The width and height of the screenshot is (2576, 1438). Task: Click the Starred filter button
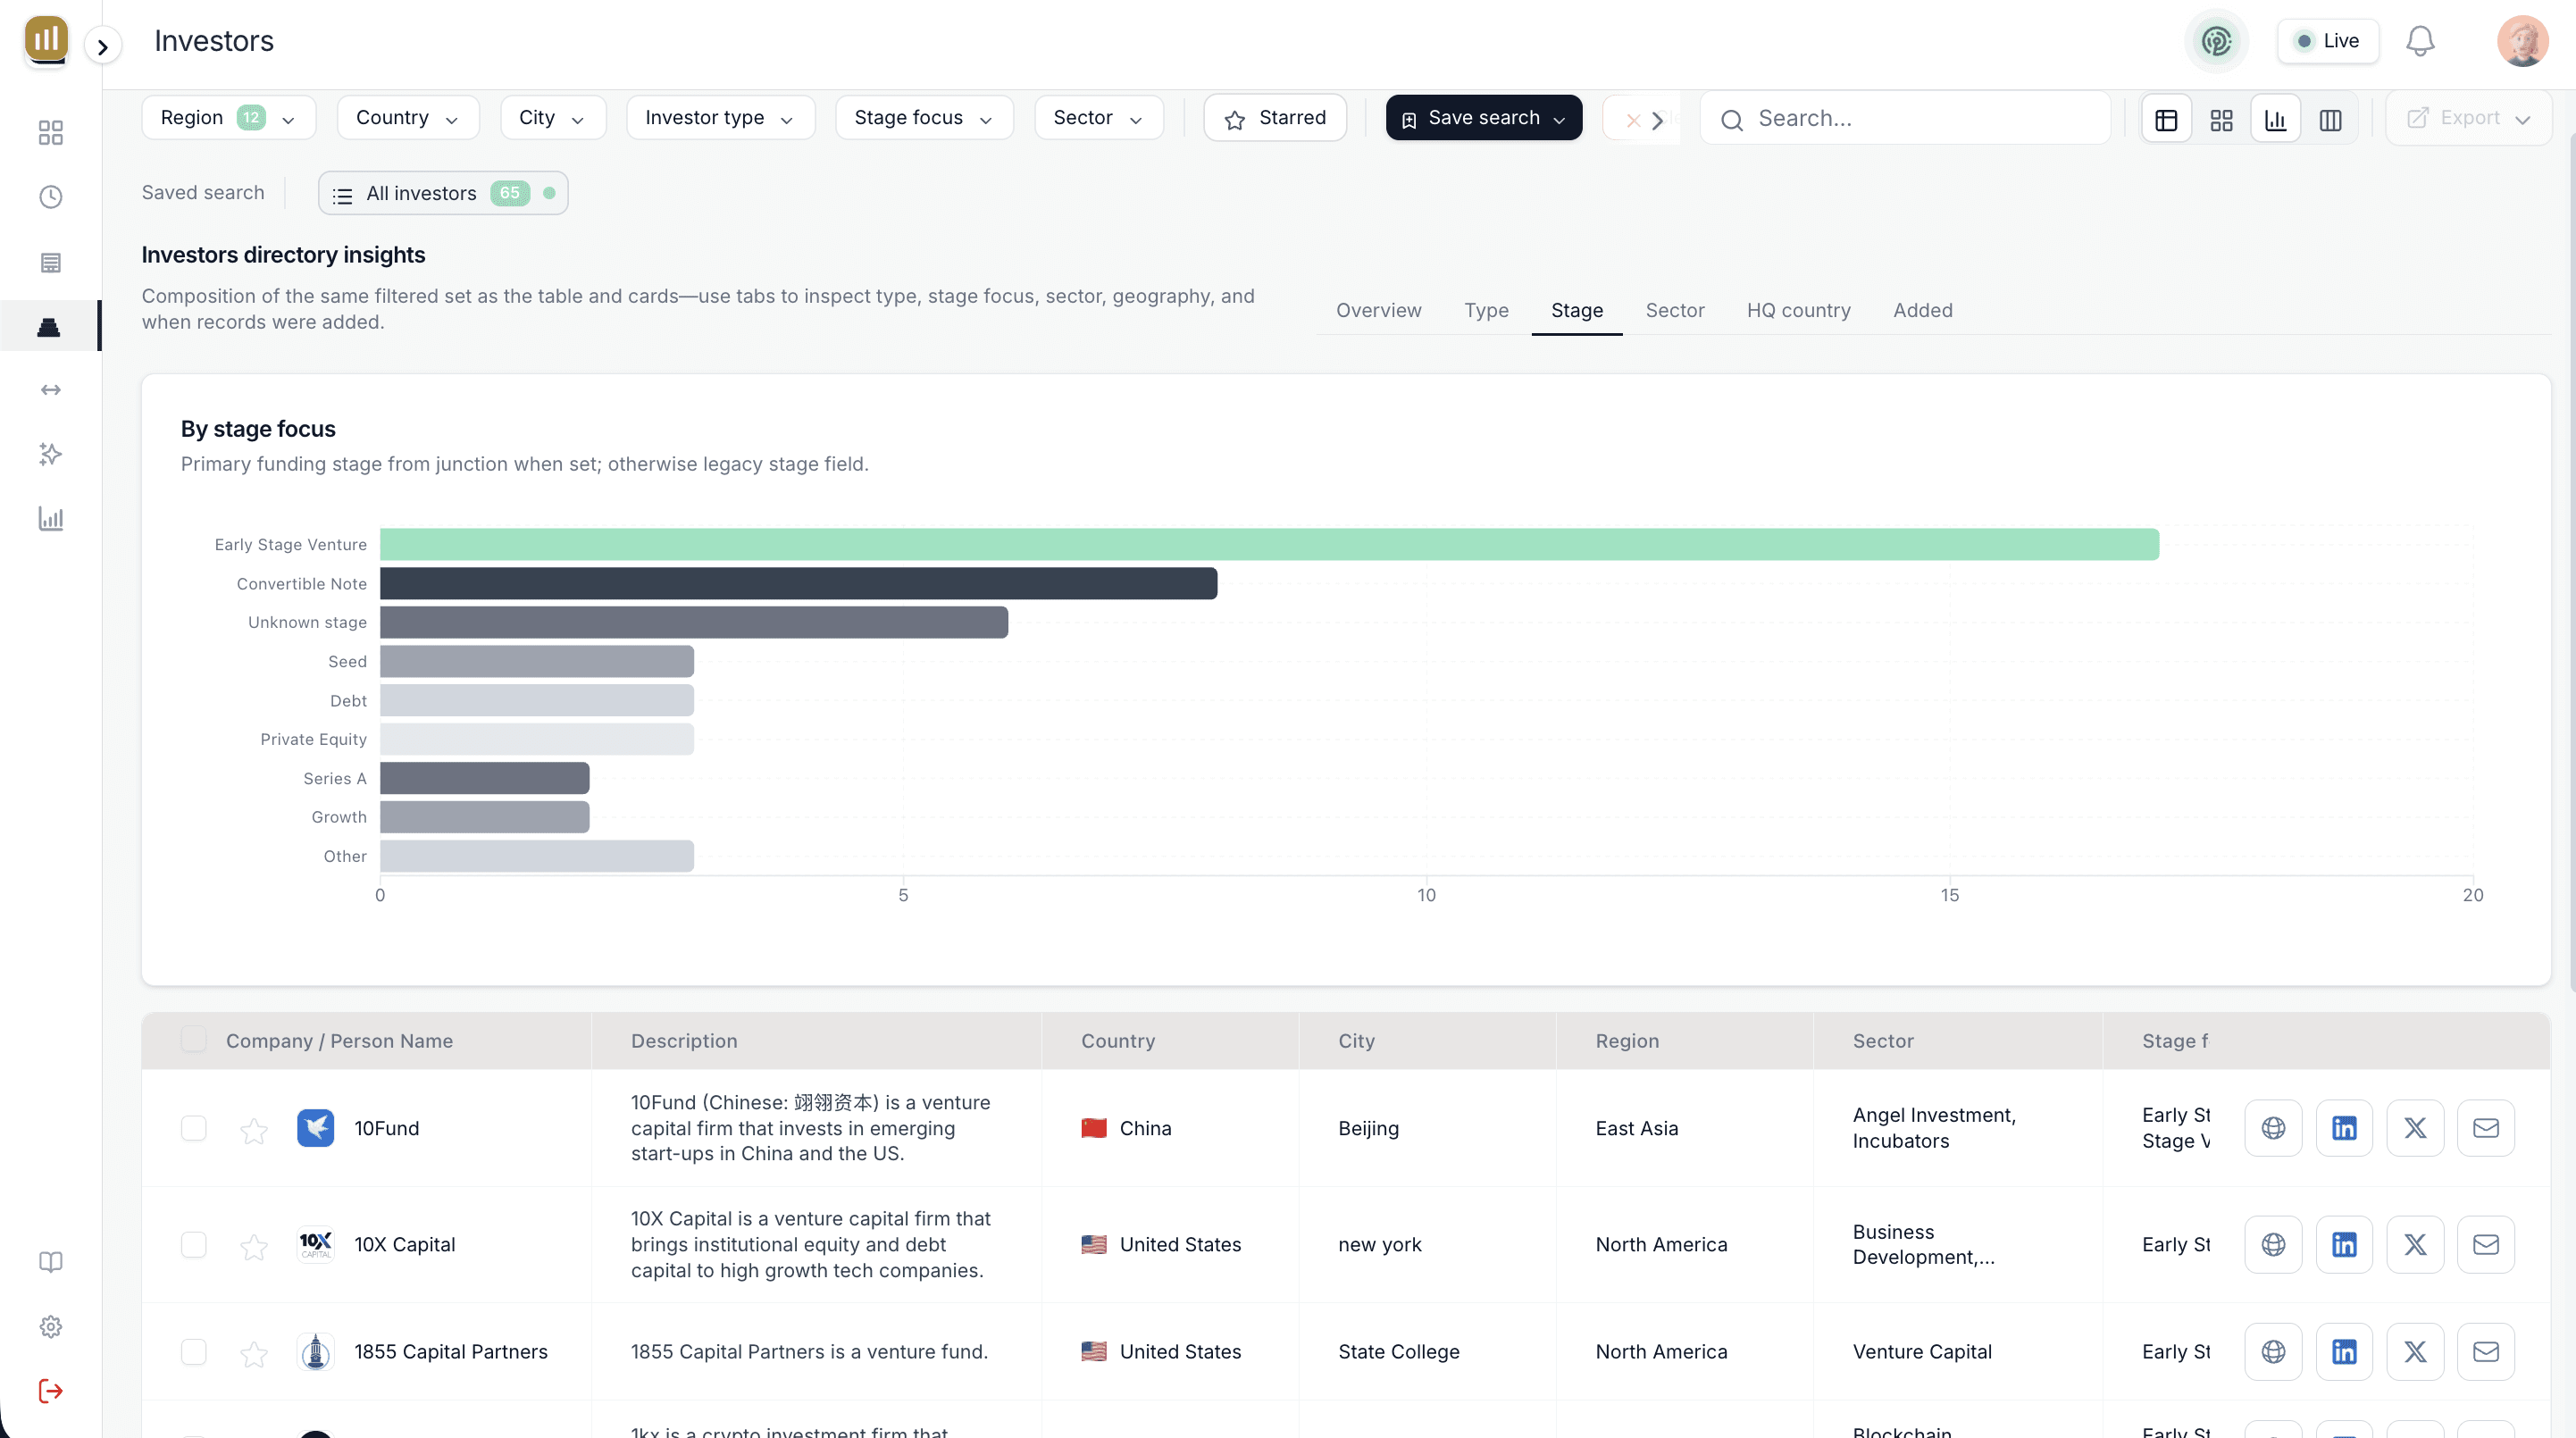coord(1275,118)
